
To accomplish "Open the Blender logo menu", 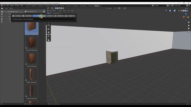I will (x=2, y=6).
